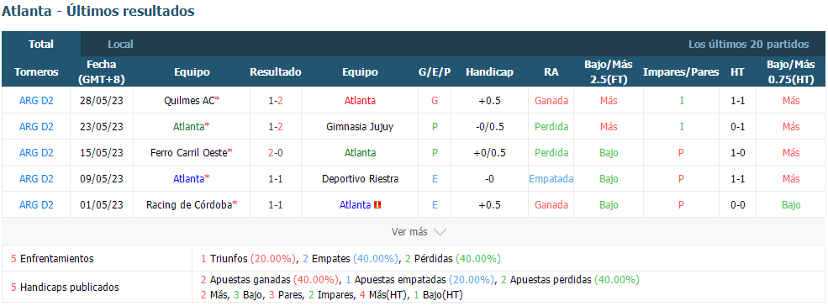This screenshot has width=828, height=306.
Task: Click the 1-1 result against Deportivo Riestra
Action: (x=275, y=179)
